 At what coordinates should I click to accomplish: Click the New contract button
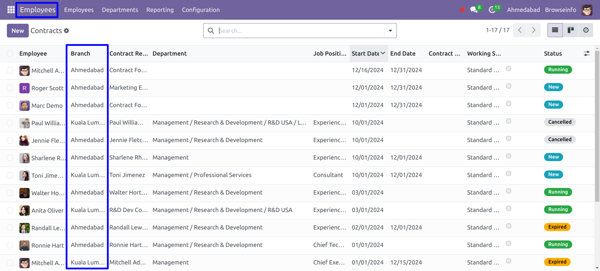click(x=18, y=31)
